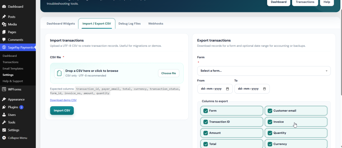Select the Import / Export CSV tab
This screenshot has width=342, height=148.
pyautogui.click(x=97, y=24)
